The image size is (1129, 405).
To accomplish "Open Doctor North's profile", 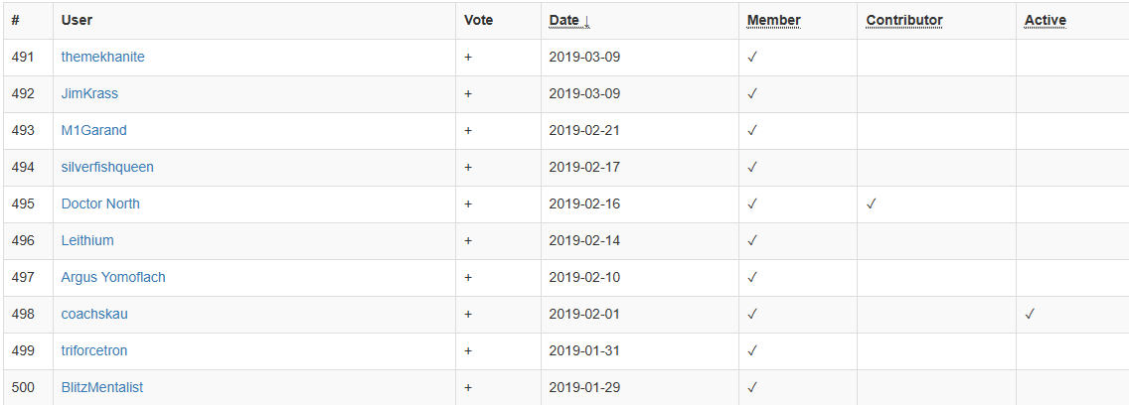I will [x=100, y=203].
